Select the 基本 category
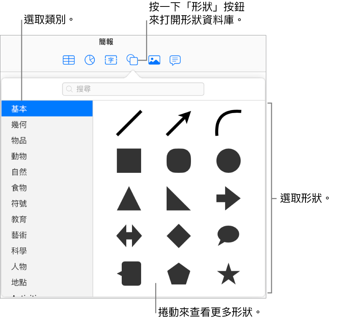The image size is (337, 319). pyautogui.click(x=47, y=108)
